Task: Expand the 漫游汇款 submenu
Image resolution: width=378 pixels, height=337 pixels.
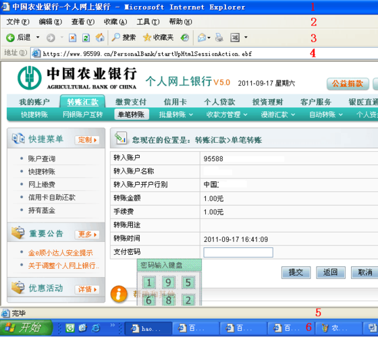Action: pyautogui.click(x=278, y=115)
